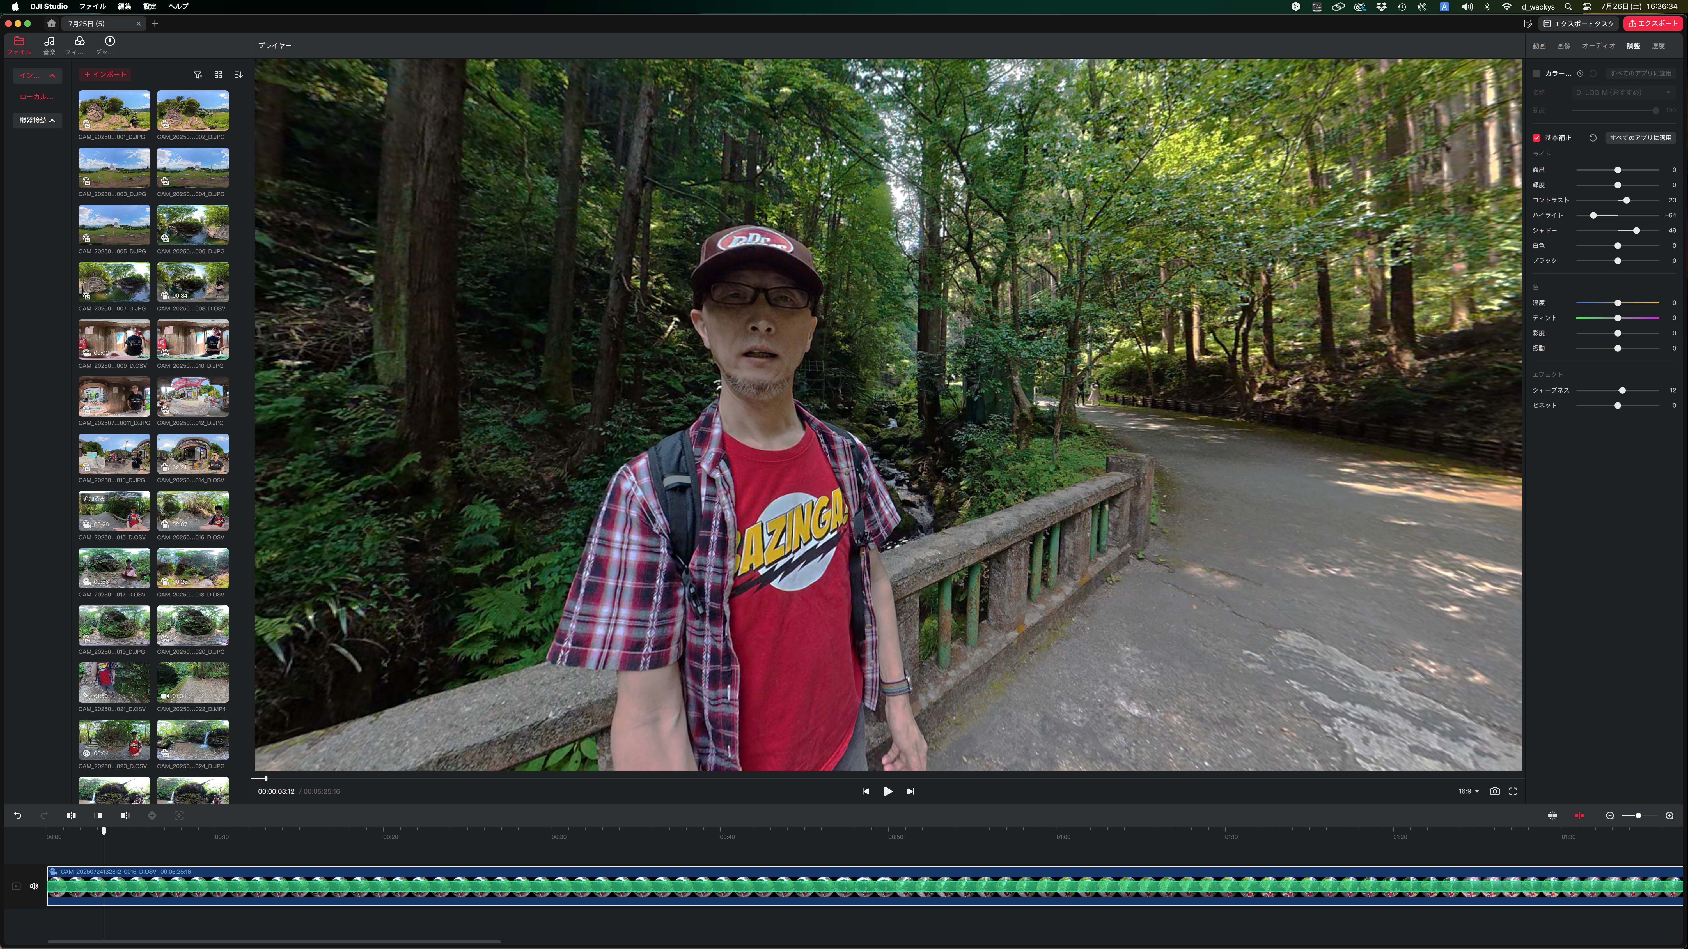Enter fullscreen player mode
Image resolution: width=1688 pixels, height=949 pixels.
1513,791
